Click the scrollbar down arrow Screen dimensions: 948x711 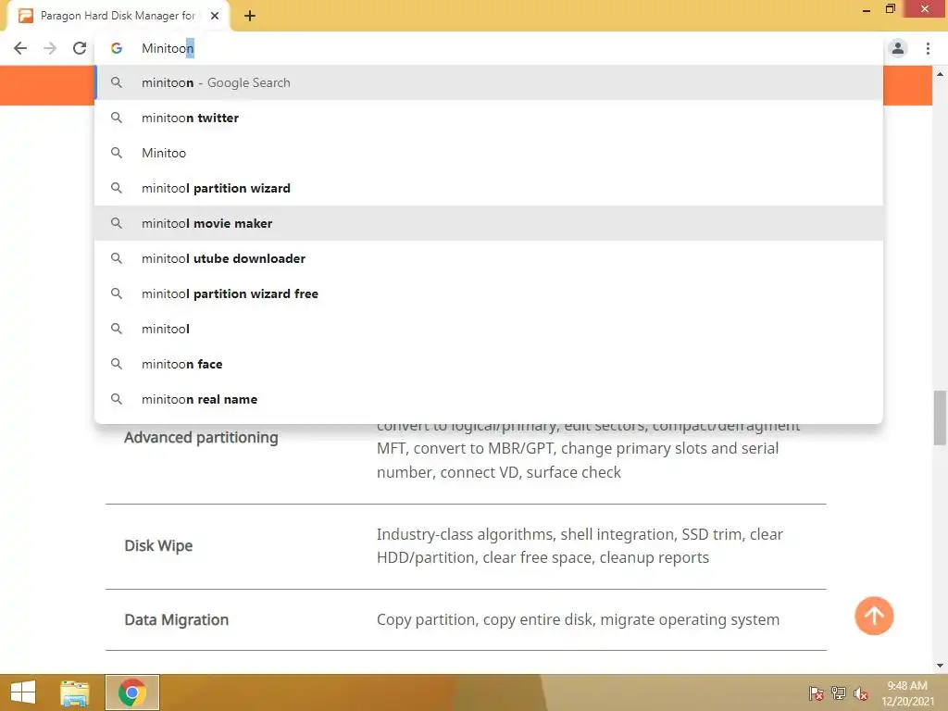pos(940,666)
